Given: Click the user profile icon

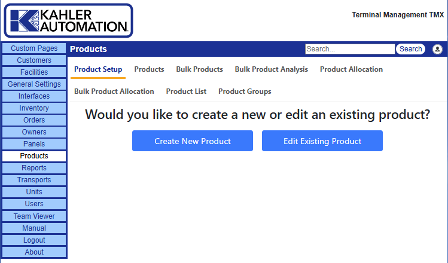Looking at the screenshot, I should coord(437,49).
